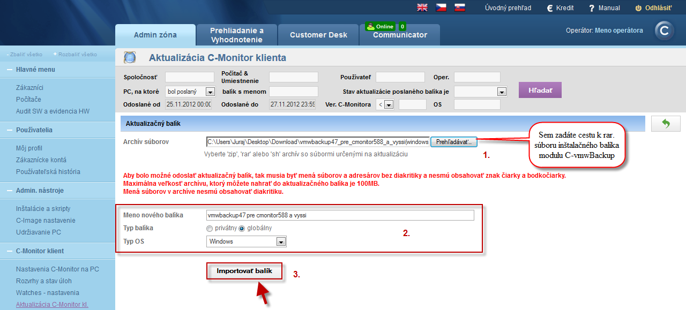Viewport: 686px width, 310px height.
Task: Switch language to English flag
Action: [x=422, y=7]
